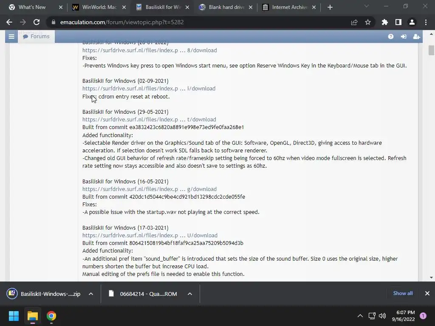
Task: Click the scrollbar down arrow
Action: point(431,278)
